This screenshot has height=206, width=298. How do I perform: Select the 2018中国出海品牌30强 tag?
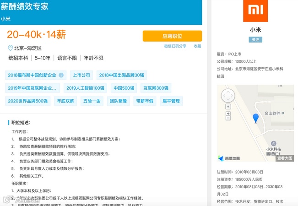(x=121, y=75)
